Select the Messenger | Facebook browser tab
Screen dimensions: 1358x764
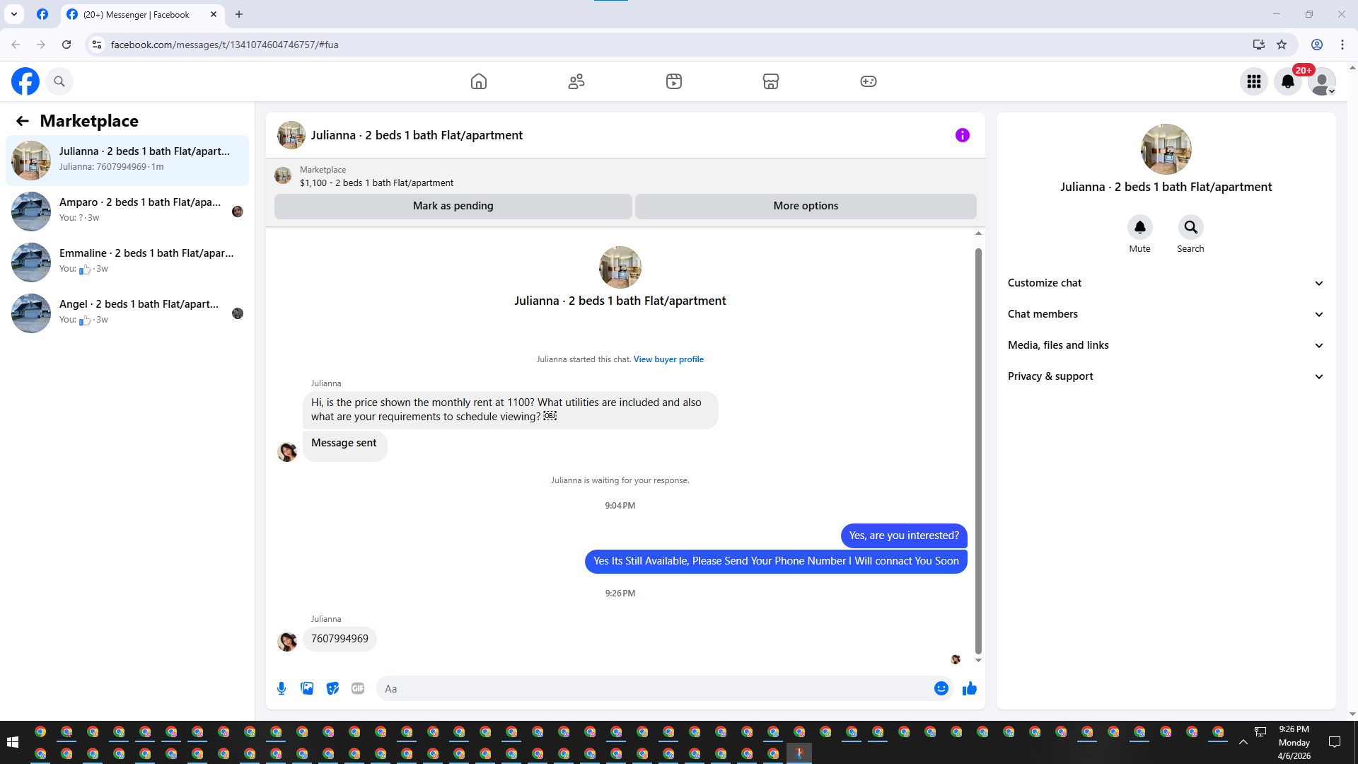click(141, 14)
